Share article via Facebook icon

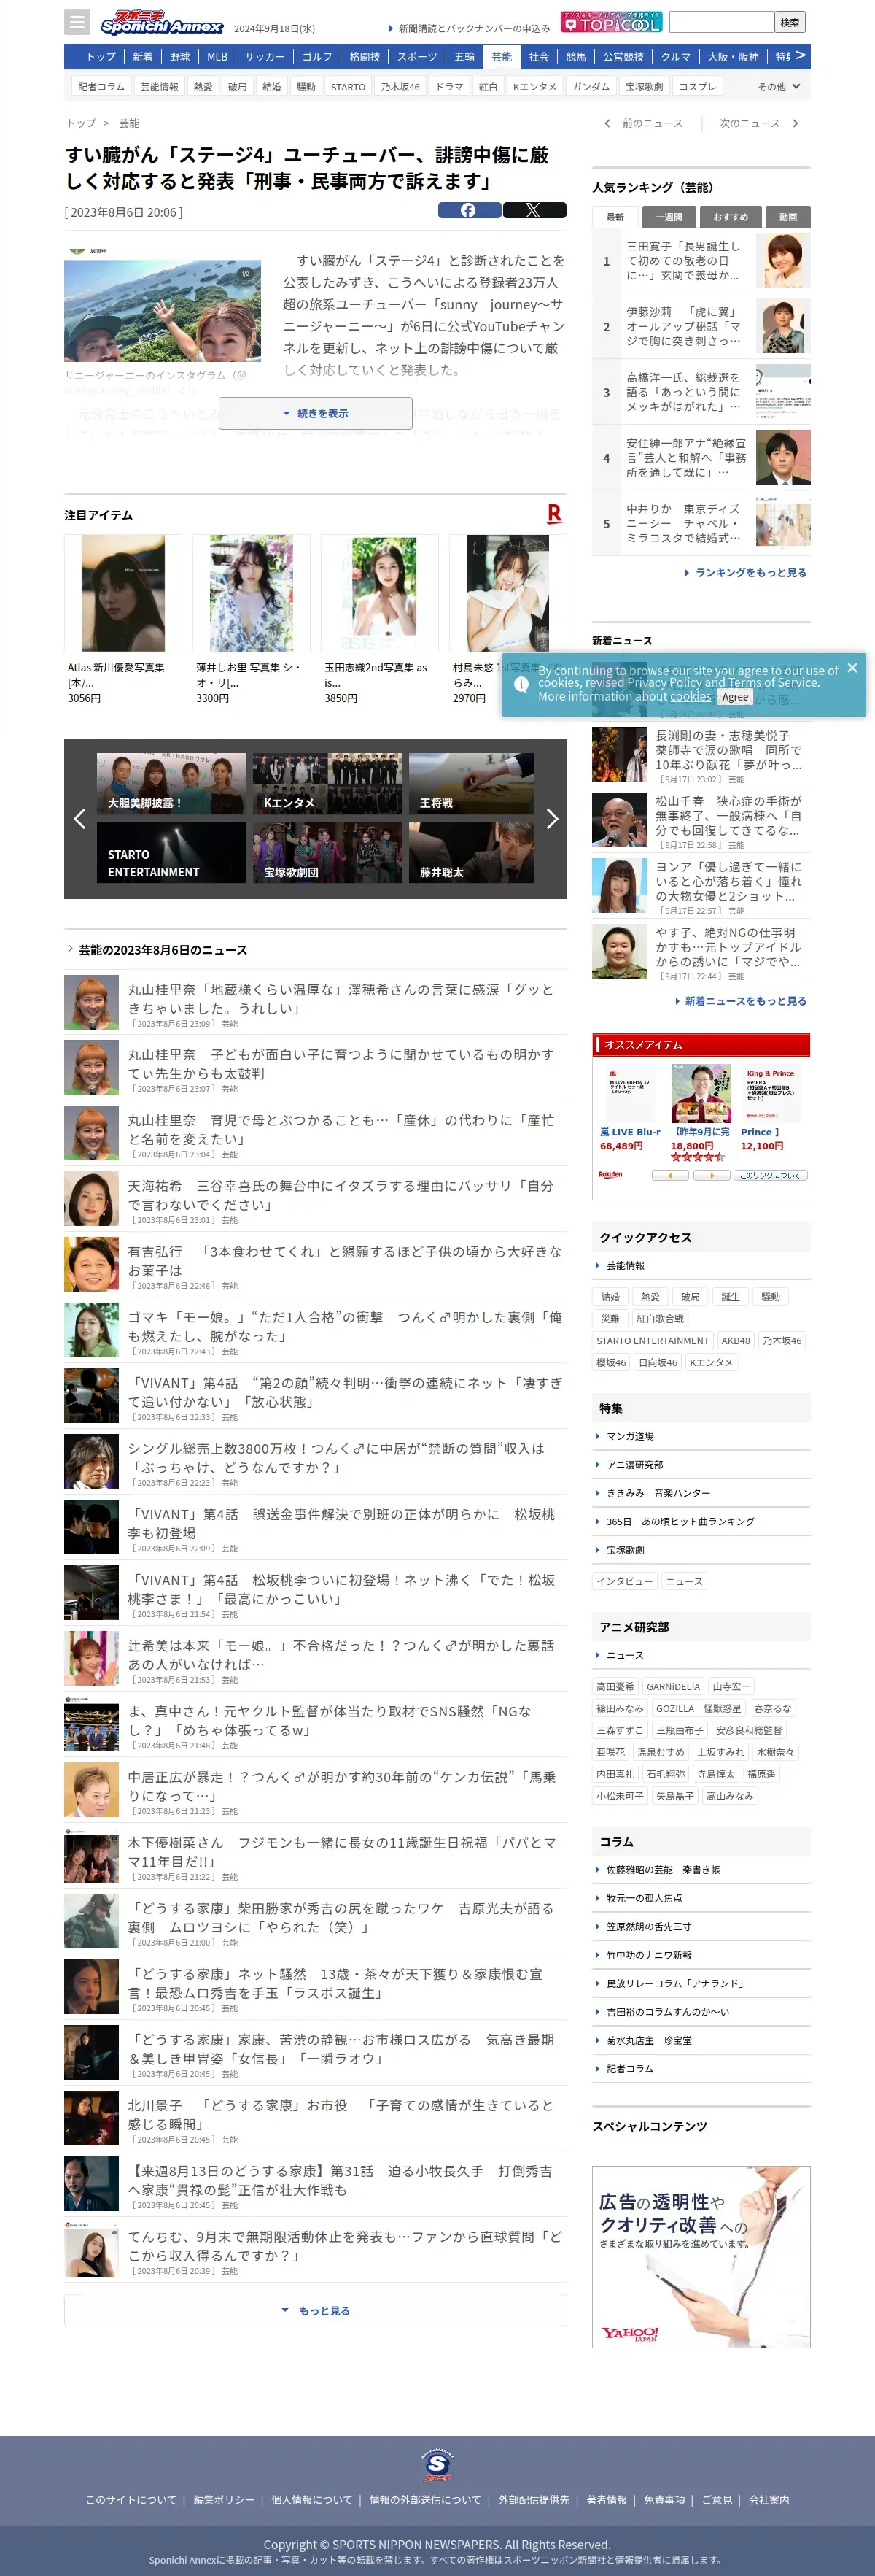click(470, 210)
